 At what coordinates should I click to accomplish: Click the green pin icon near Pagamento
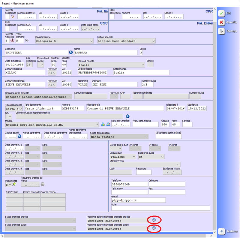(14, 184)
